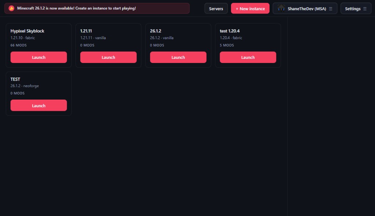Expand the Settings hamburger menu icon

point(365,9)
